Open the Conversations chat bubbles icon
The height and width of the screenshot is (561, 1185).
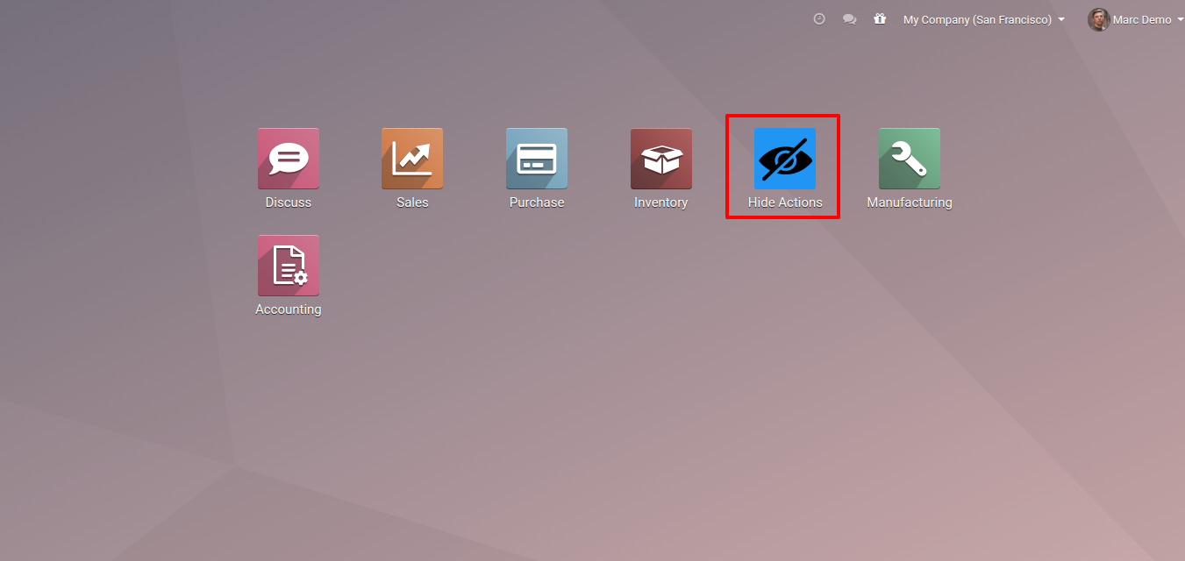[x=849, y=19]
